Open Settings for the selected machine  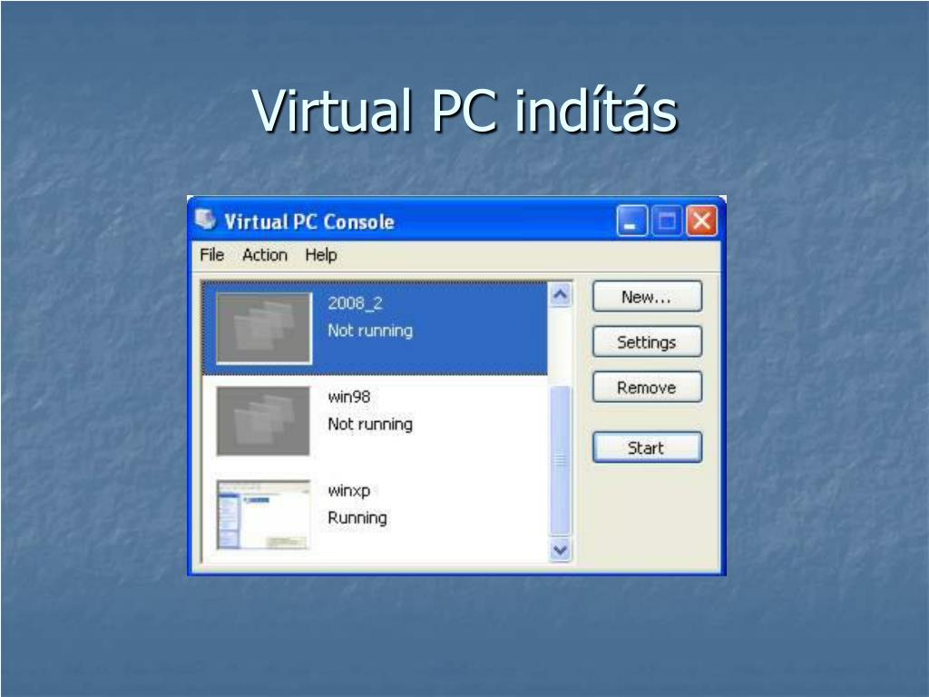(x=647, y=342)
